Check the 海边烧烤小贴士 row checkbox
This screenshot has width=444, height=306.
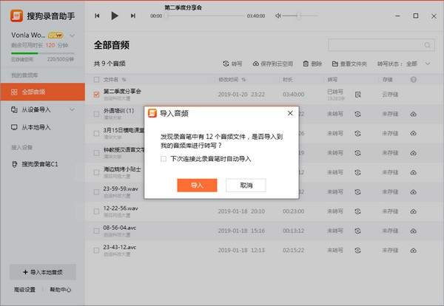[96, 172]
